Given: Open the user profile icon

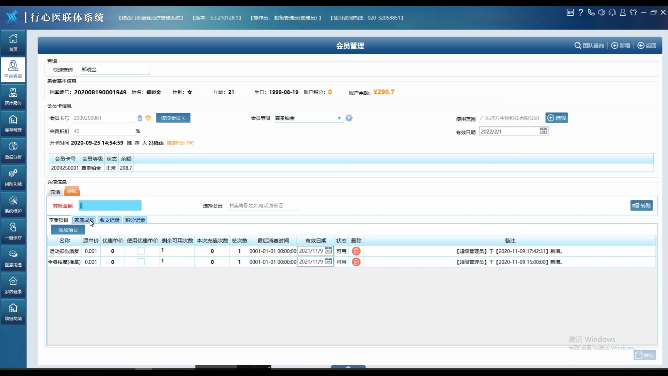Looking at the screenshot, I should pos(623,13).
